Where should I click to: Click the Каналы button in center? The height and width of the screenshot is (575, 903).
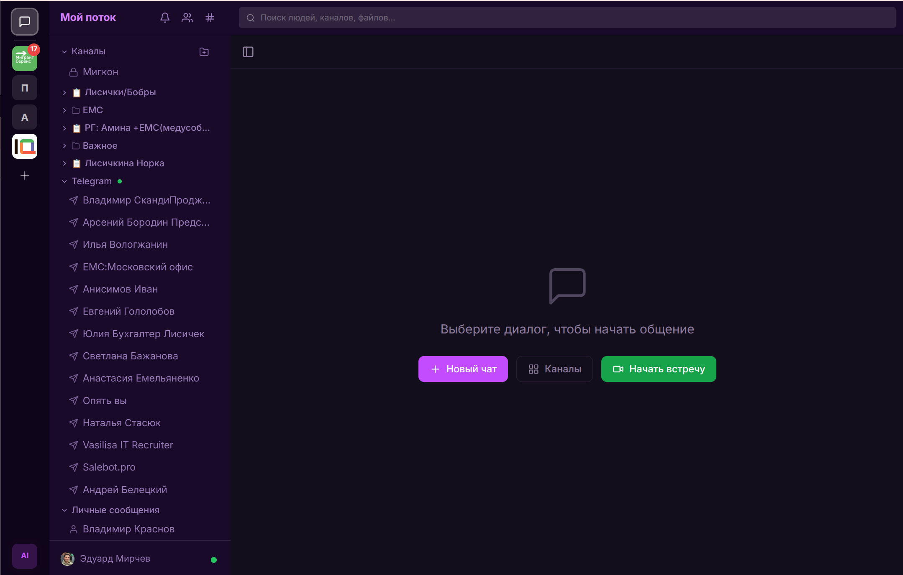[554, 369]
